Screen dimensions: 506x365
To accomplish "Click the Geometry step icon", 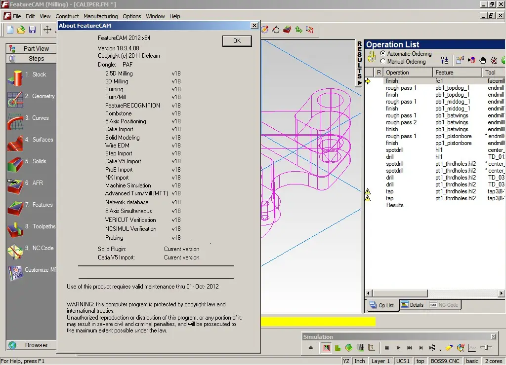I will pyautogui.click(x=15, y=100).
